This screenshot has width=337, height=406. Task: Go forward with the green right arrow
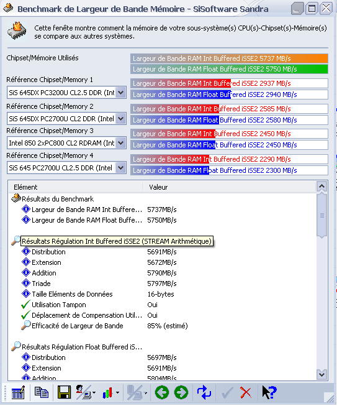[x=181, y=392]
